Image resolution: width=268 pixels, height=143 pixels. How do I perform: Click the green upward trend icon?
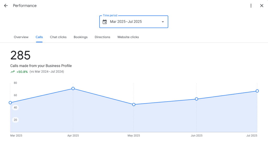[13, 72]
